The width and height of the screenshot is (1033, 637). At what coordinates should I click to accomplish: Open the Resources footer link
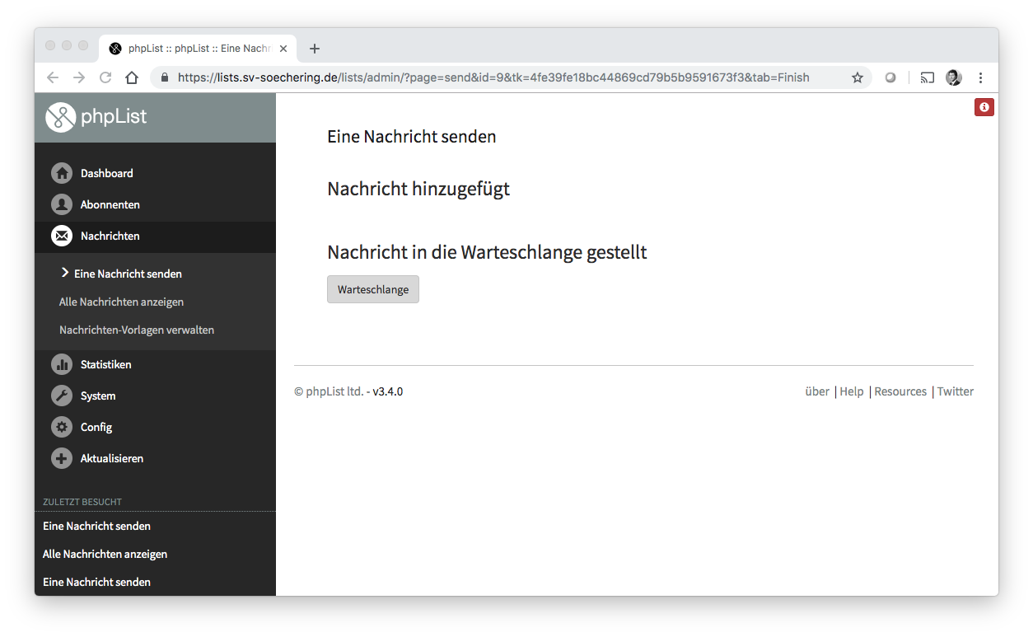point(900,391)
